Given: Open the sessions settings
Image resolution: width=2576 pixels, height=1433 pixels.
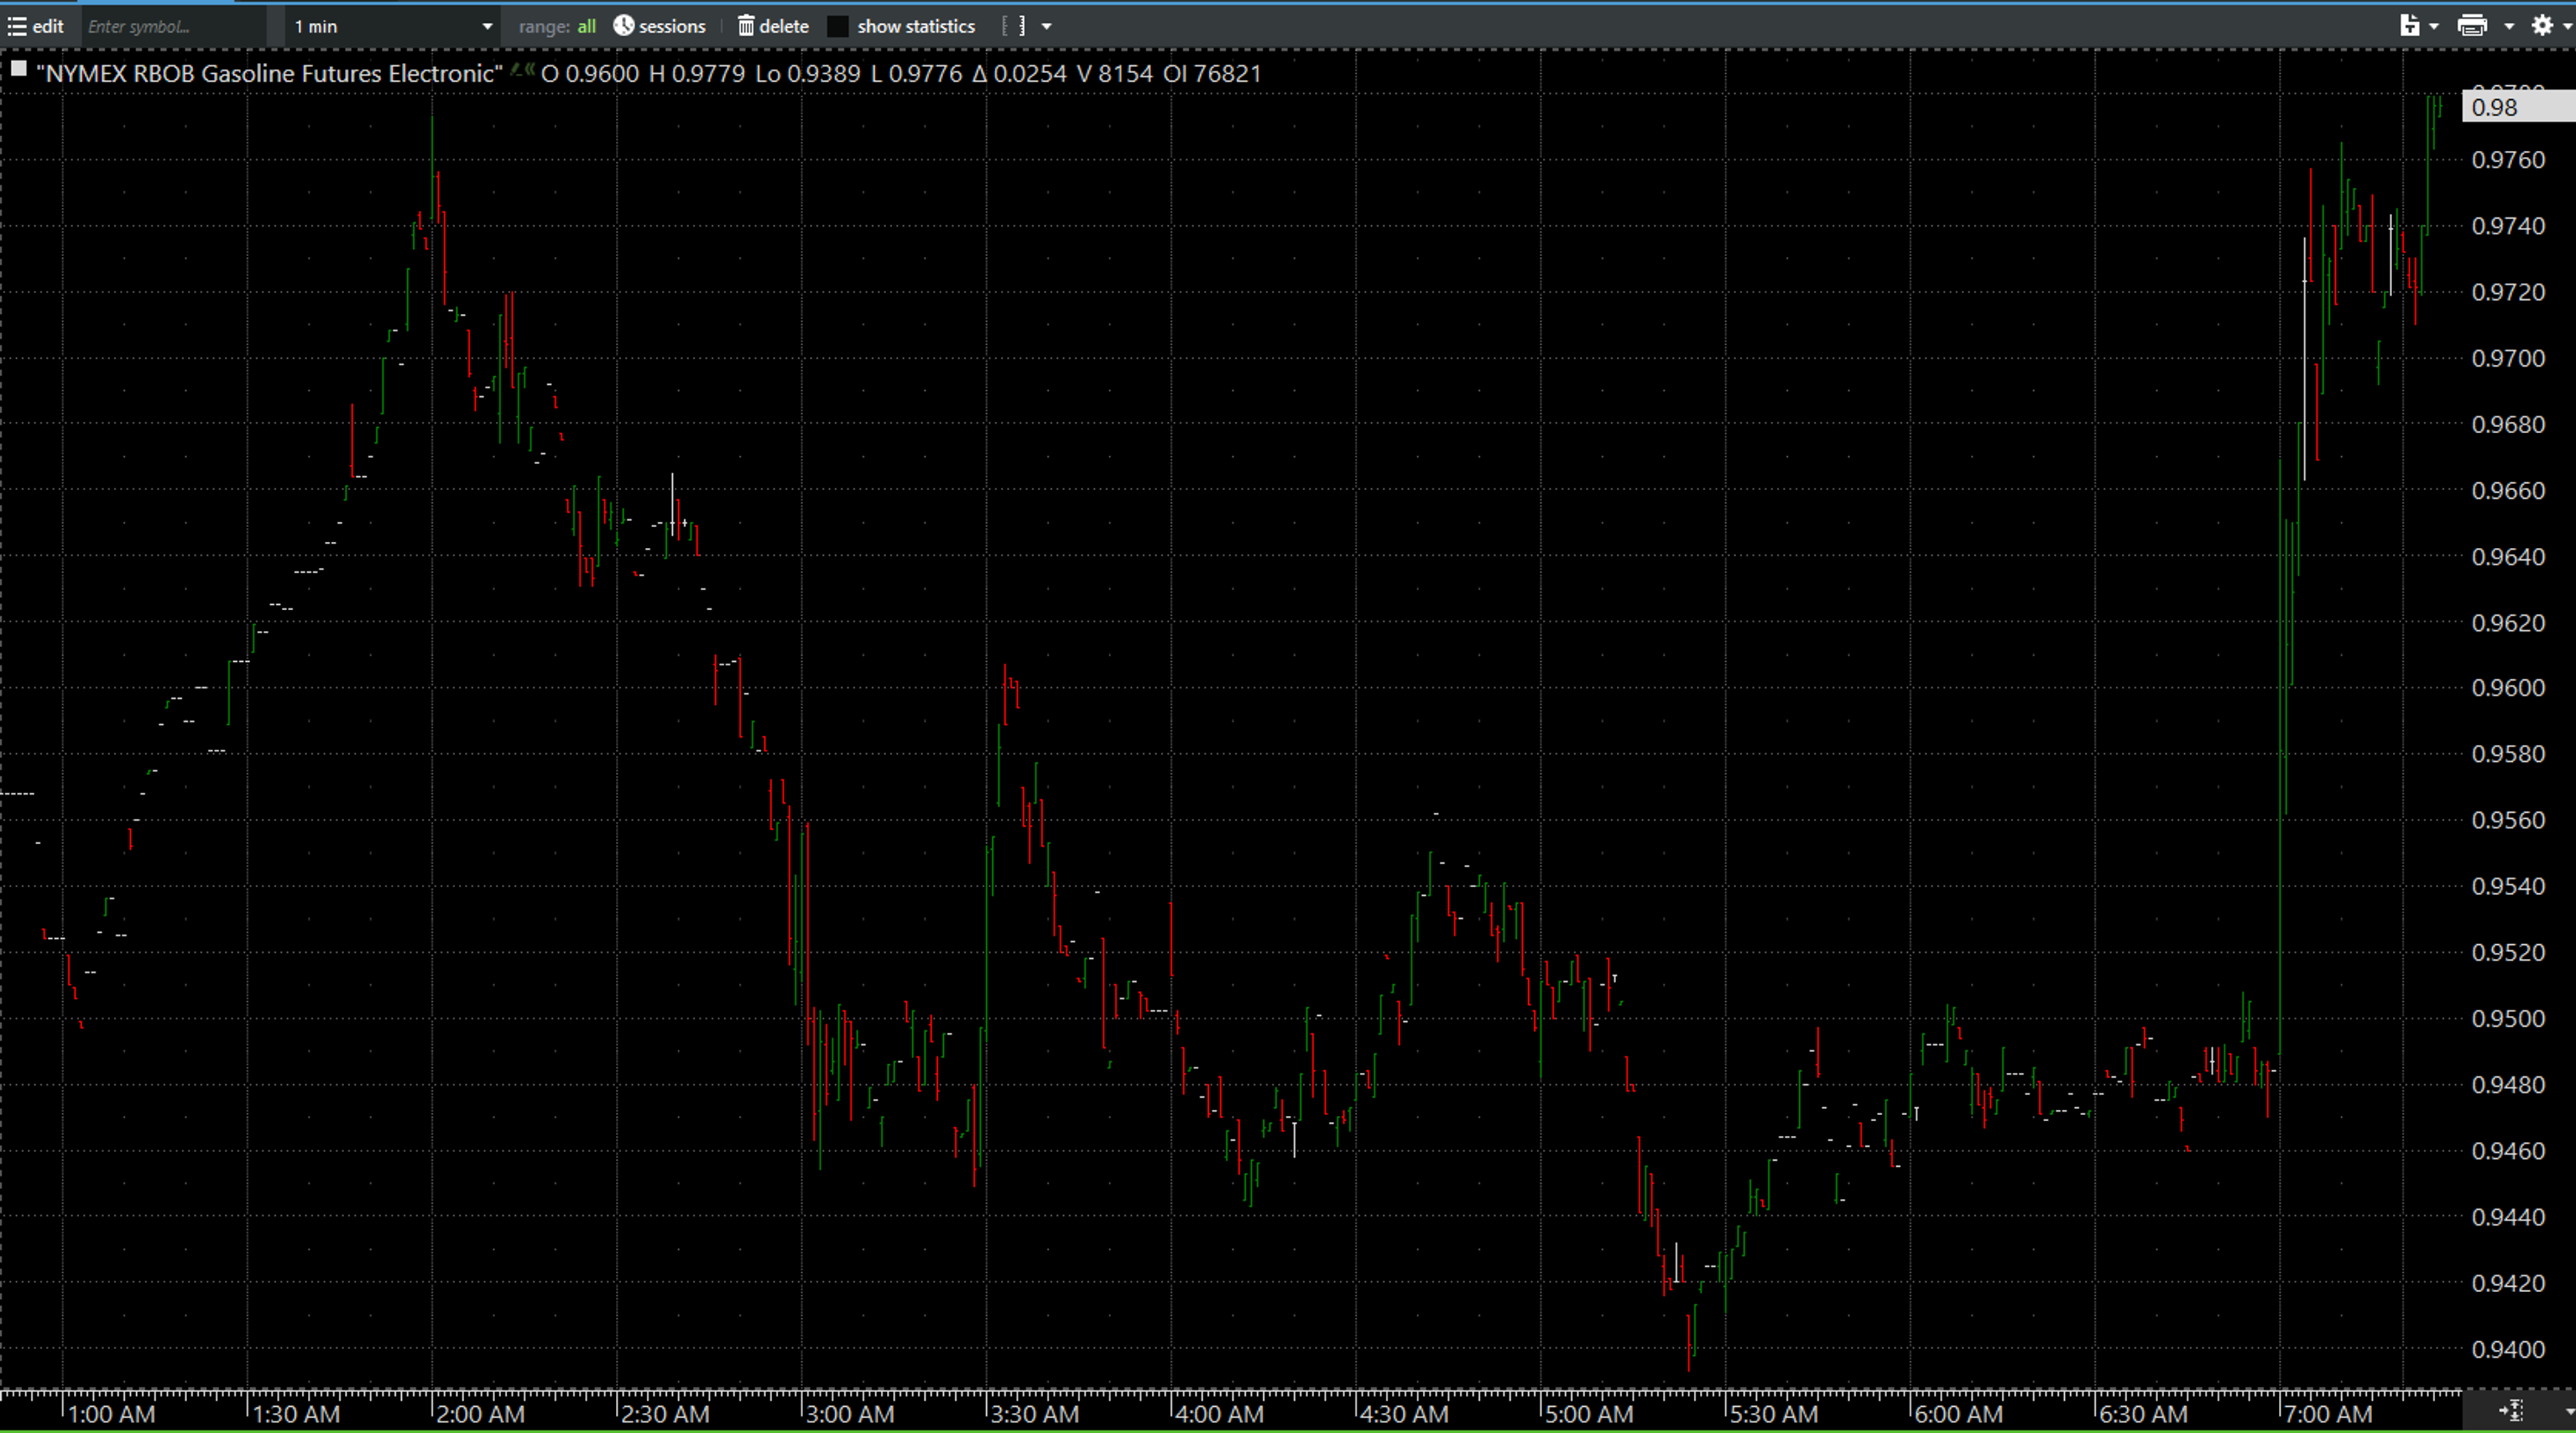Looking at the screenshot, I should 659,26.
